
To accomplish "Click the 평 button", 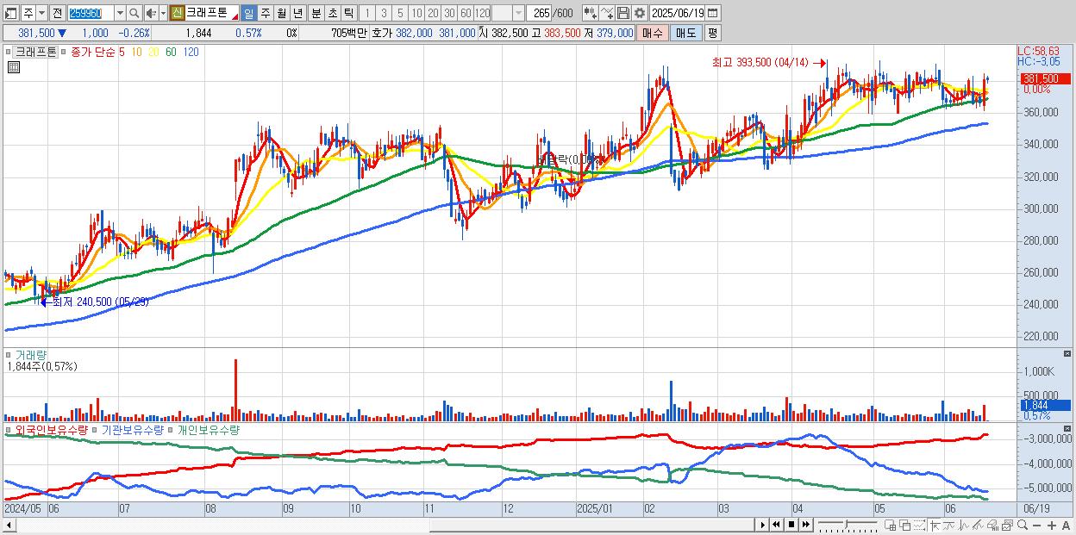I will tap(712, 33).
